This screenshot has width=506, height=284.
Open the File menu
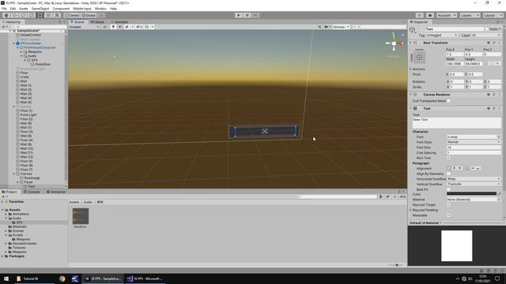(x=4, y=9)
